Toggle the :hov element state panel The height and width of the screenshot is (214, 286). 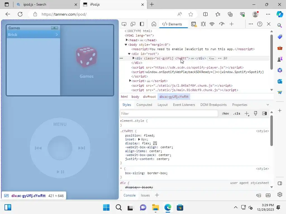pos(225,114)
